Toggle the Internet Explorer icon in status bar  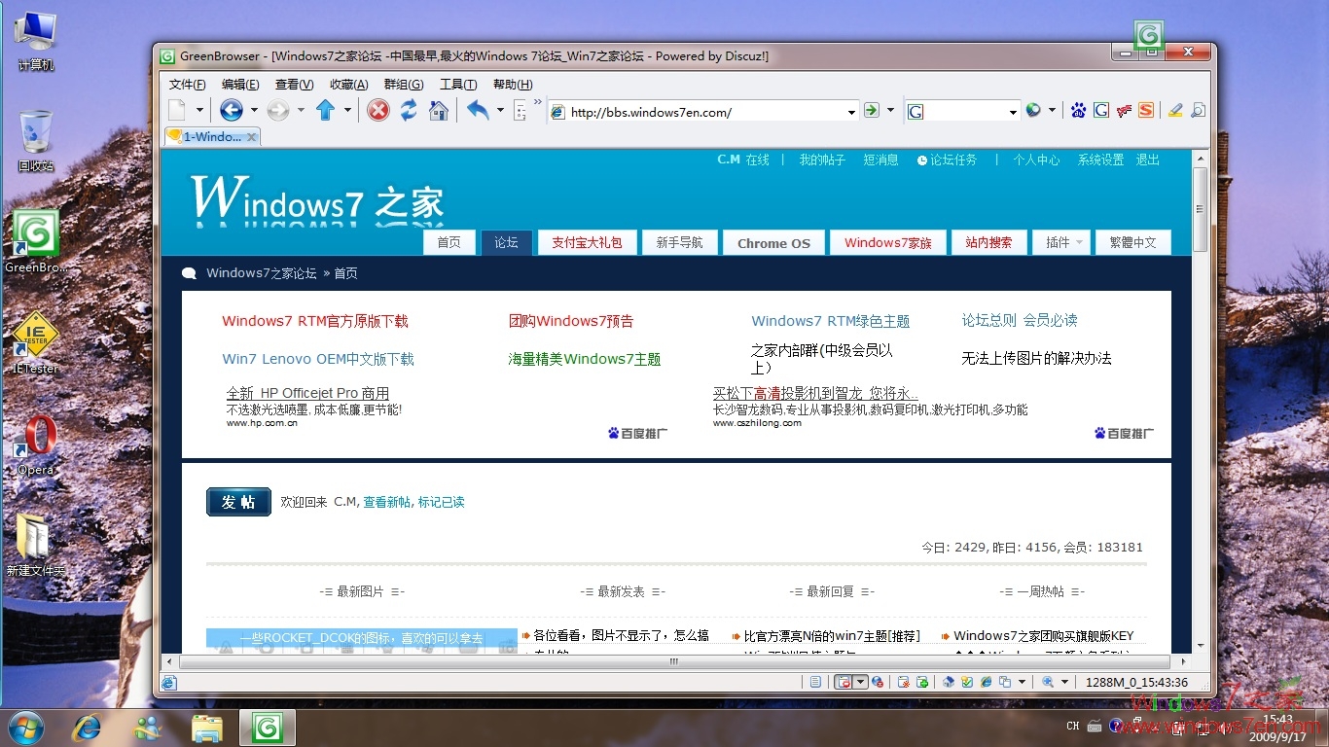[x=985, y=683]
